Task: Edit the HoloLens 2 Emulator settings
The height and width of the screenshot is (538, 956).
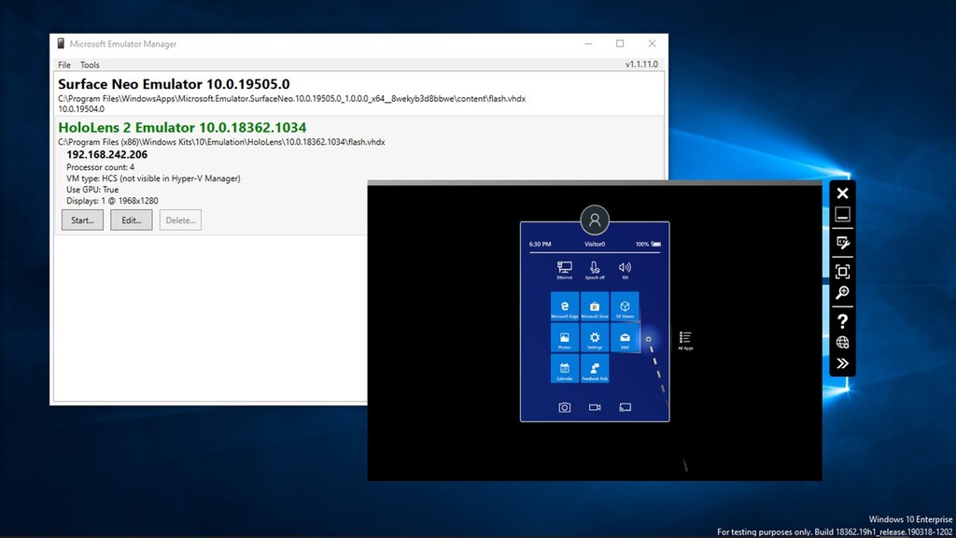Action: [x=131, y=219]
